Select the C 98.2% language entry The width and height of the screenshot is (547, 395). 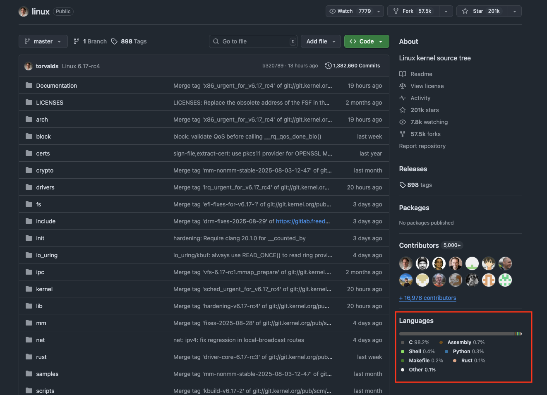pos(415,342)
